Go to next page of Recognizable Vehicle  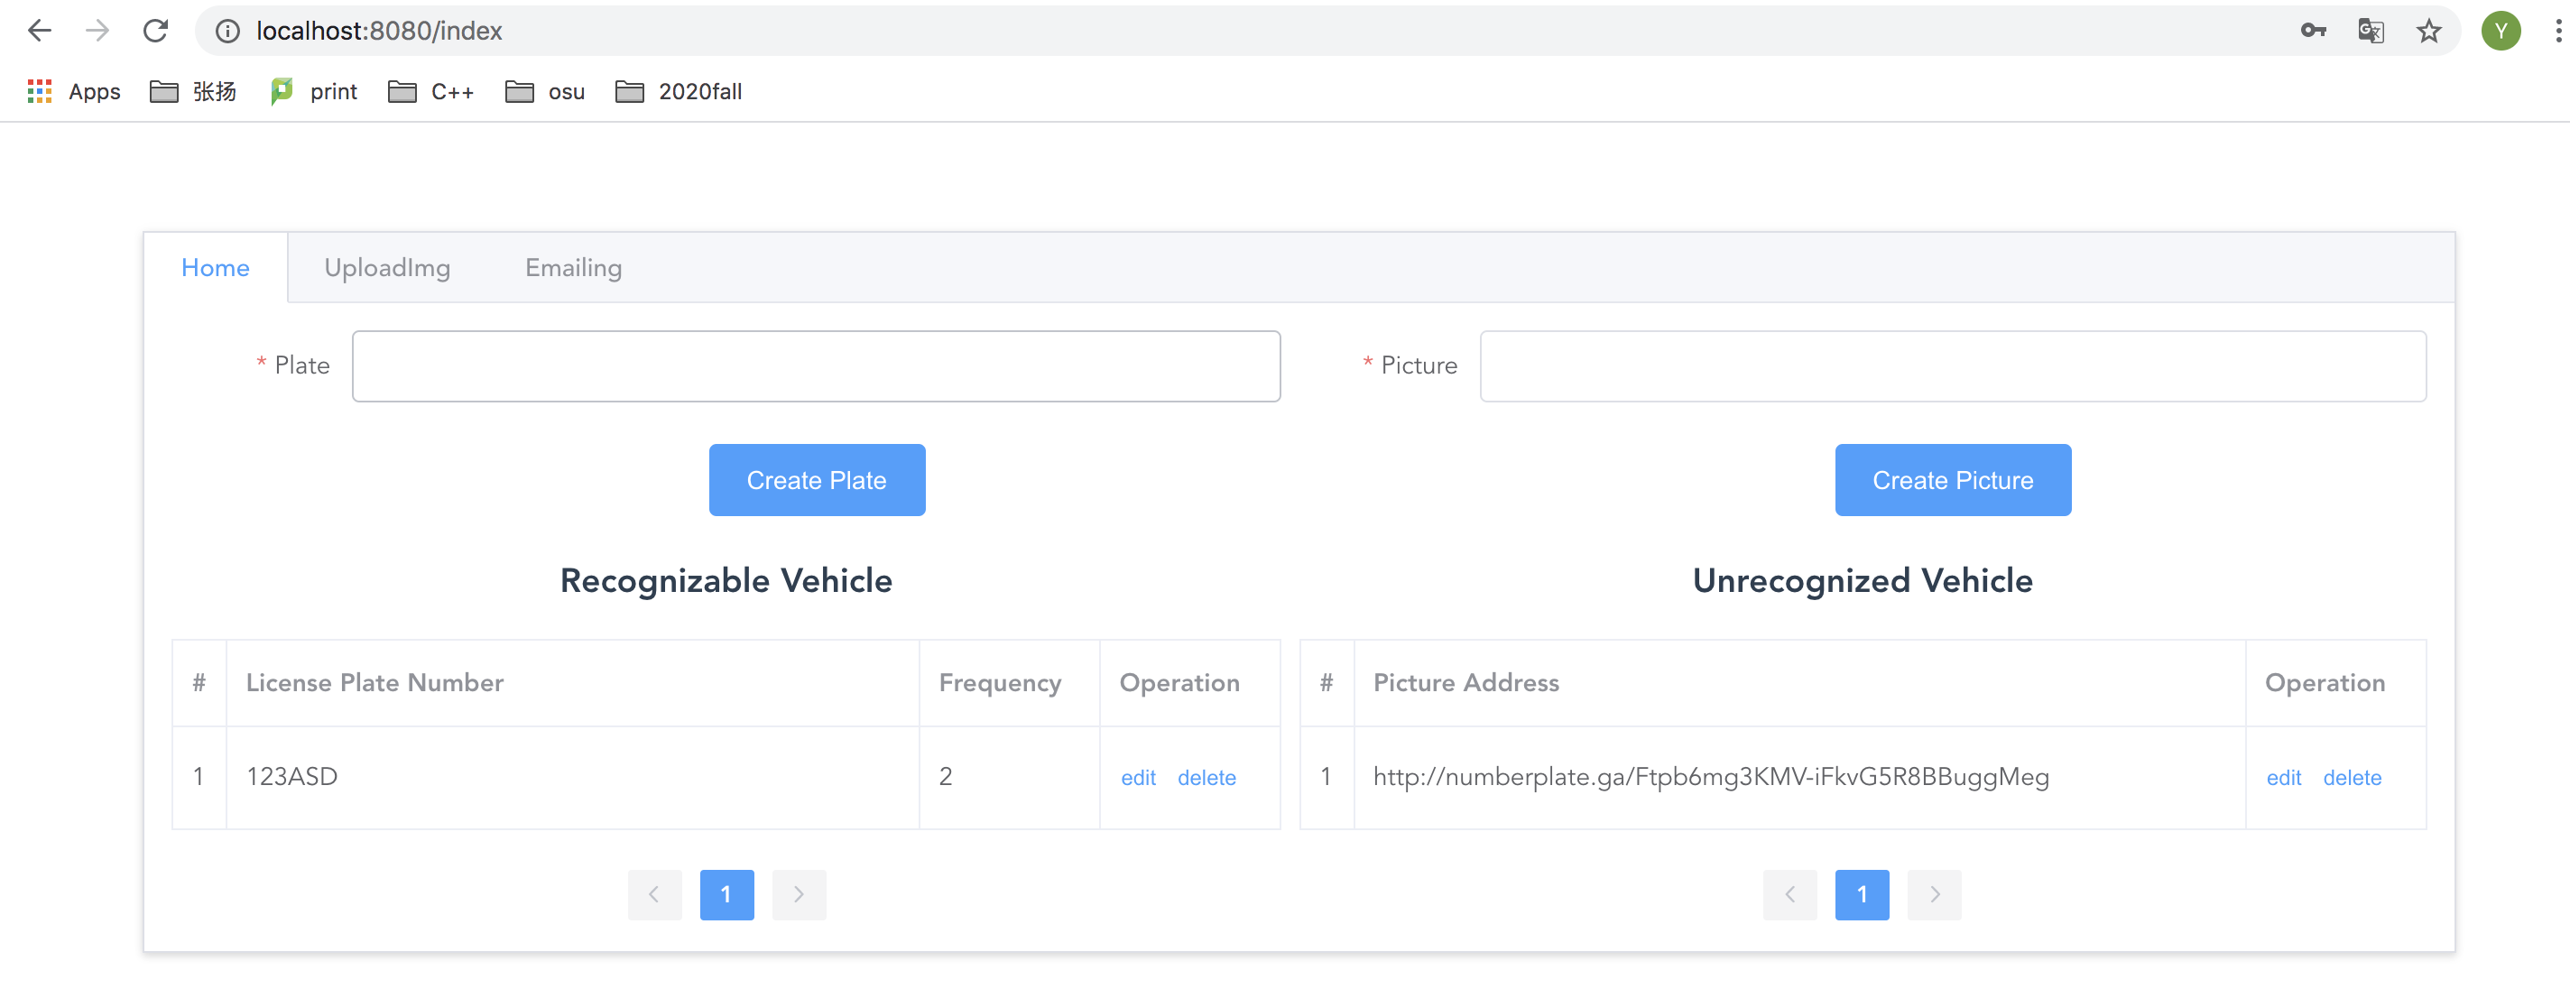click(798, 894)
